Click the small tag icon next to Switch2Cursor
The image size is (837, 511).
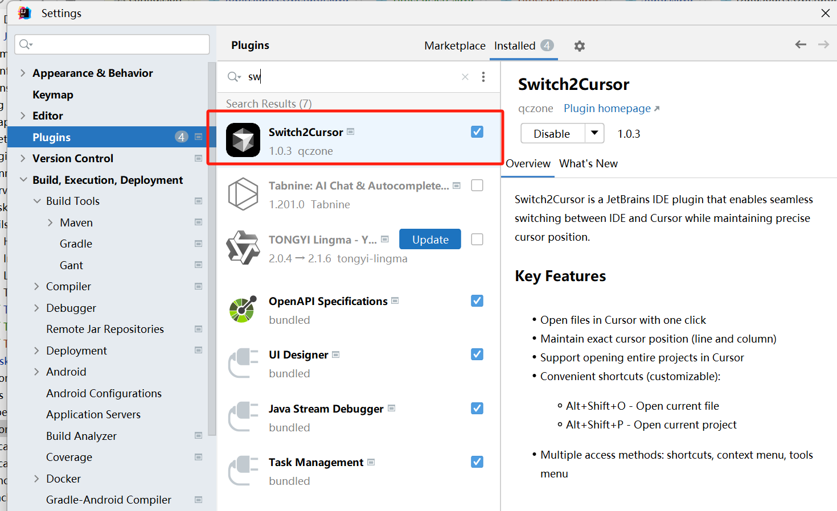point(351,131)
